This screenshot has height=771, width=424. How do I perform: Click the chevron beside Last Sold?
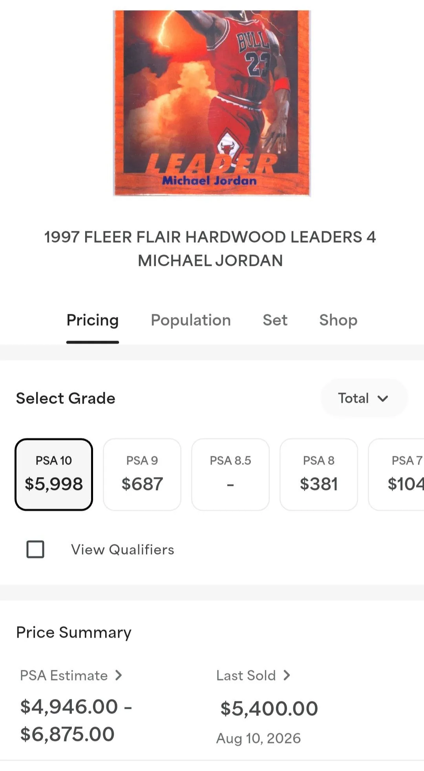pos(287,675)
